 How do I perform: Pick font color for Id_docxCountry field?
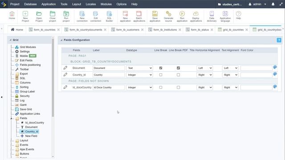pos(275,87)
